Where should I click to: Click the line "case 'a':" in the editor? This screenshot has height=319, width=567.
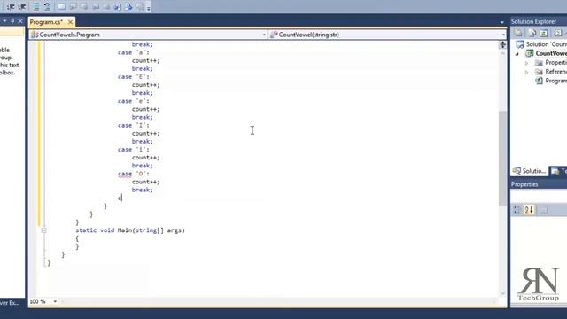pos(133,52)
